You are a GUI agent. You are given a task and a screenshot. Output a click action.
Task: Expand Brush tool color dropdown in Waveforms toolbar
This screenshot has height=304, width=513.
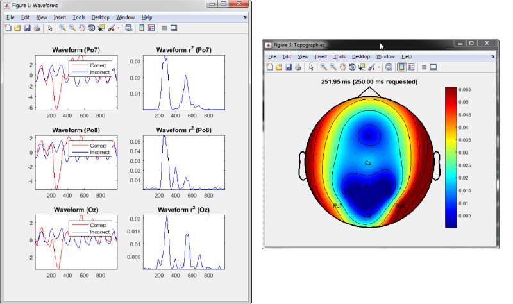pyautogui.click(x=118, y=28)
